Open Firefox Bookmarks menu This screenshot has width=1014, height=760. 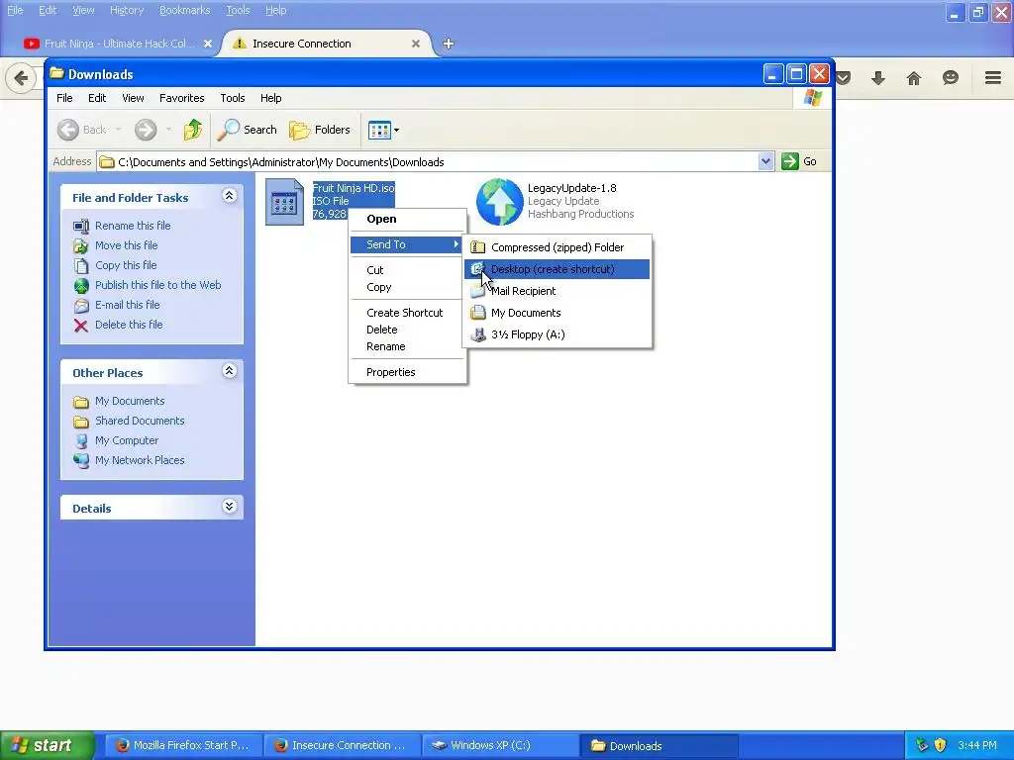click(x=184, y=10)
